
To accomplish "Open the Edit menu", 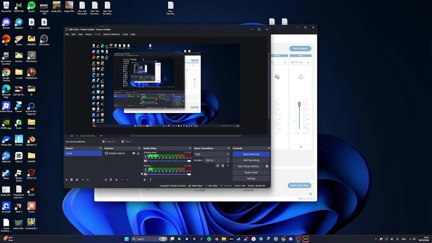I will coord(73,34).
